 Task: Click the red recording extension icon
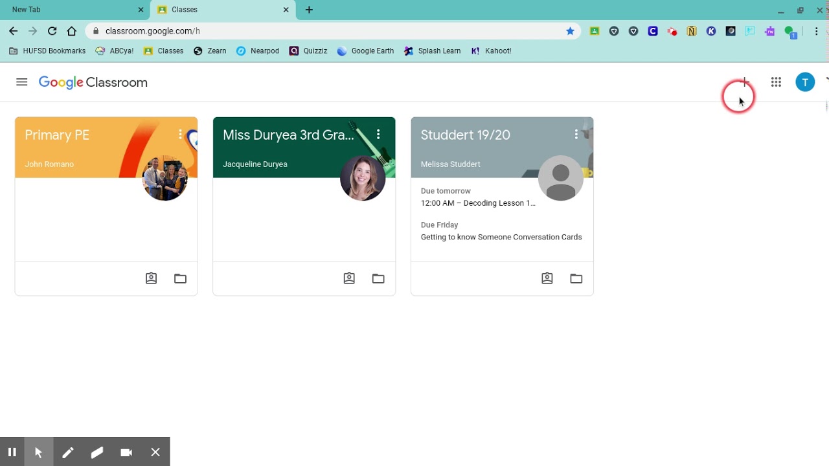pos(672,31)
